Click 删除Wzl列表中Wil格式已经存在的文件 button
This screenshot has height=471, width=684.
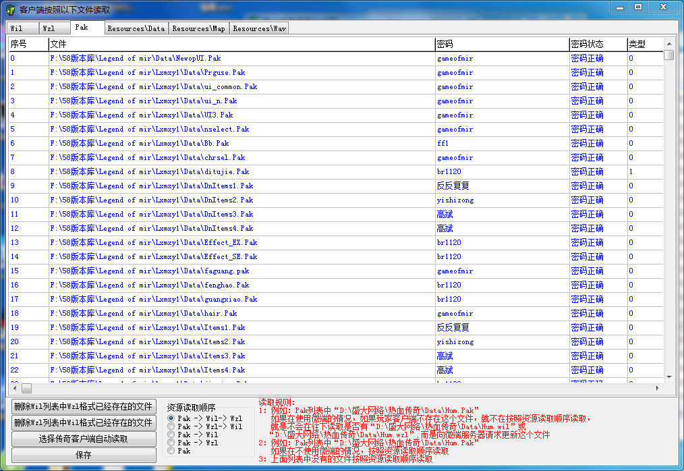84,422
